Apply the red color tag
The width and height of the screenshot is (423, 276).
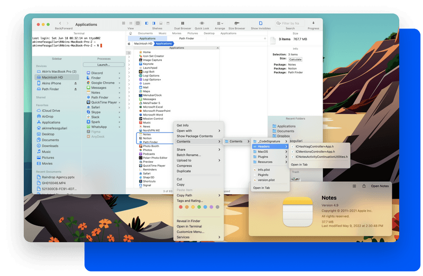pyautogui.click(x=180, y=207)
